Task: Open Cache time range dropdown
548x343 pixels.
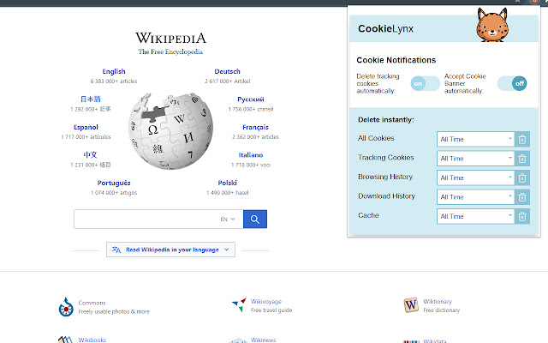Action: (475, 216)
